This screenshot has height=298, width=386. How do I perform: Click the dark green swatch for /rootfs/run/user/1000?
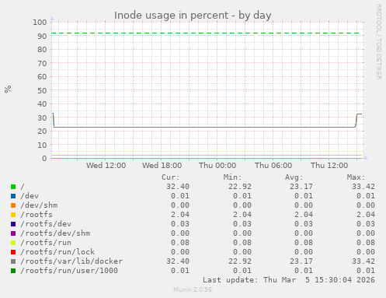pyautogui.click(x=13, y=271)
